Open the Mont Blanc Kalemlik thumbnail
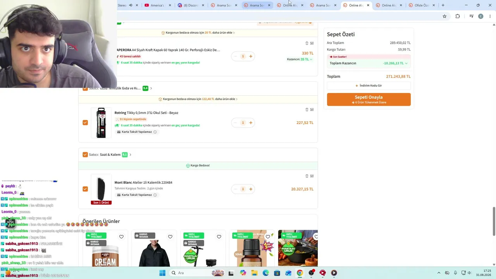The width and height of the screenshot is (496, 279). [x=101, y=189]
